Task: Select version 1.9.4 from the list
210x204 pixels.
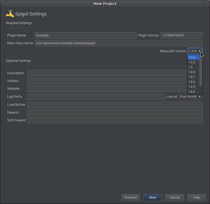Action: click(193, 57)
